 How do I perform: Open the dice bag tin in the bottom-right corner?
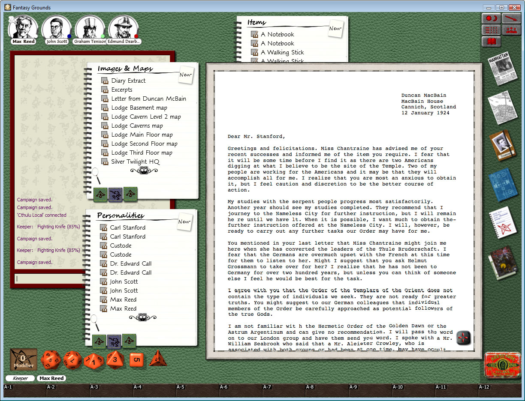coord(503,365)
